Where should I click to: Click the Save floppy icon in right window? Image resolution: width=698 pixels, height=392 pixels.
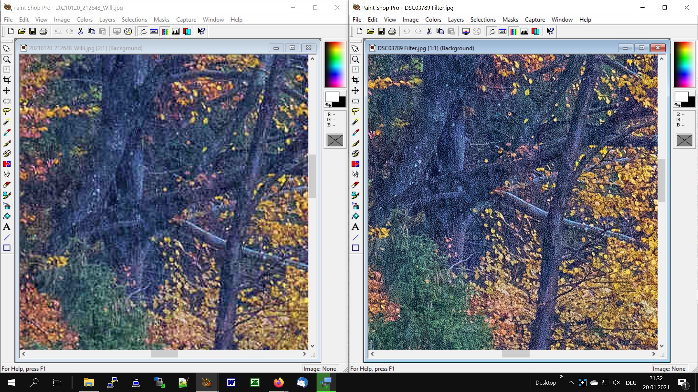(381, 31)
